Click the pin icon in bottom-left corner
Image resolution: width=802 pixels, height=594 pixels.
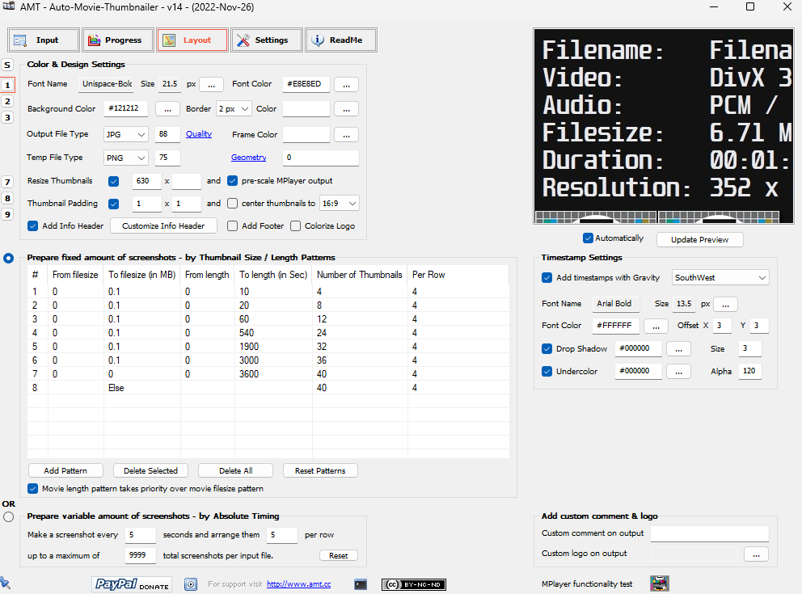tap(5, 583)
